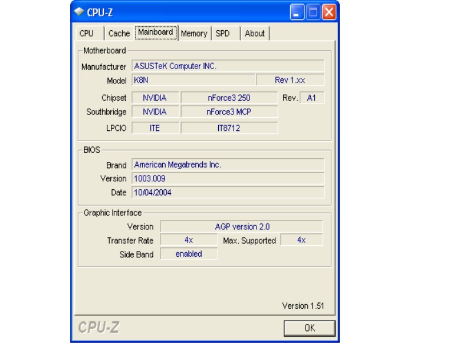Switch to the SPD tab
The height and width of the screenshot is (343, 457).
tap(226, 33)
